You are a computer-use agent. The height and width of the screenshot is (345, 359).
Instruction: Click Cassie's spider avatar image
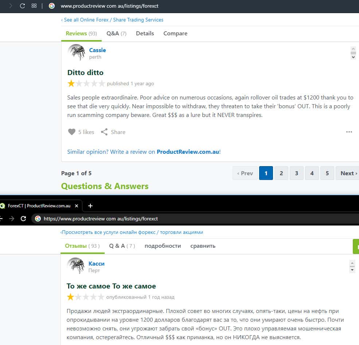pyautogui.click(x=77, y=52)
